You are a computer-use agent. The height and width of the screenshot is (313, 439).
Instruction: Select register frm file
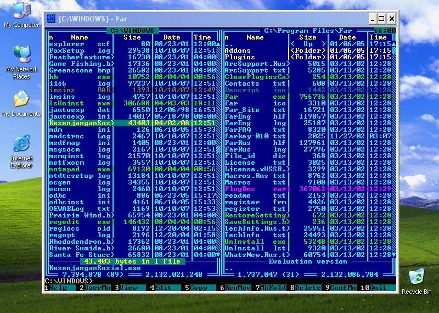click(x=308, y=202)
